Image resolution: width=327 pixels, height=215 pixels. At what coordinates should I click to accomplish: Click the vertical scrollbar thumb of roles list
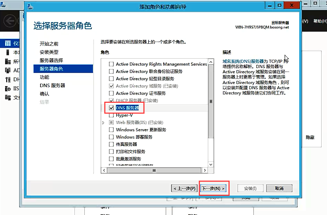click(x=211, y=101)
